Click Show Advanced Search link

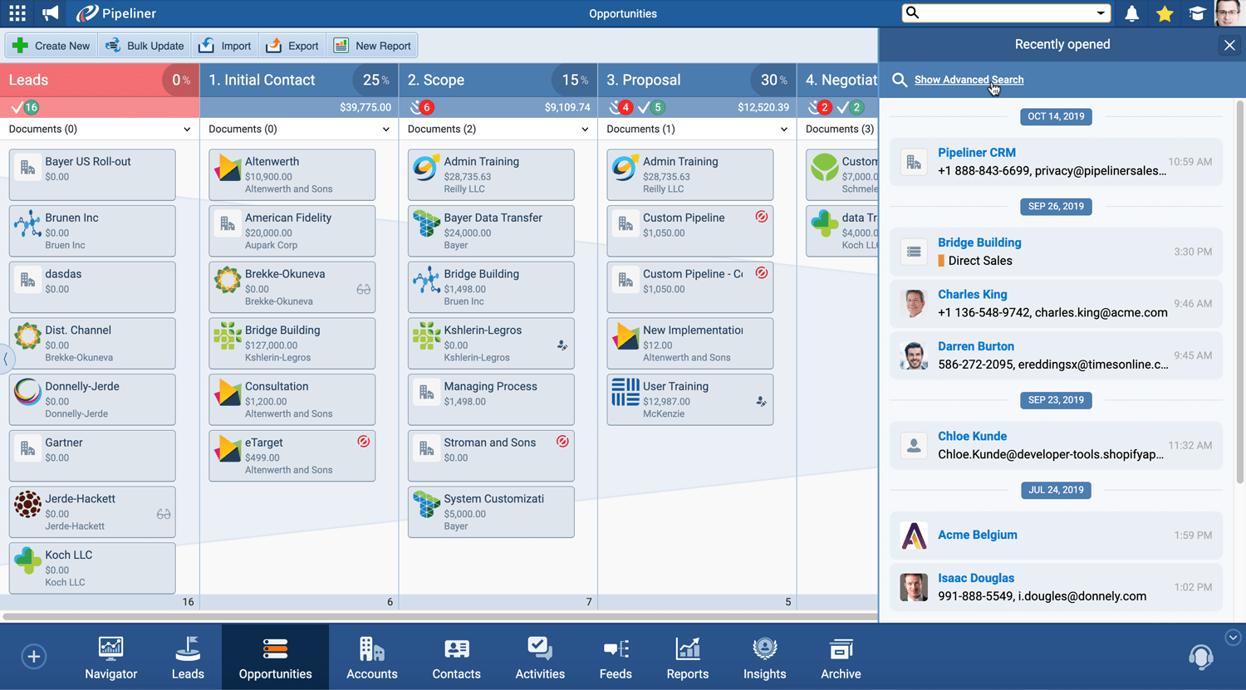pos(969,80)
